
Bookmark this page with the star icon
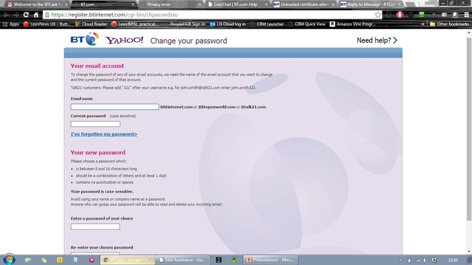tap(378, 15)
